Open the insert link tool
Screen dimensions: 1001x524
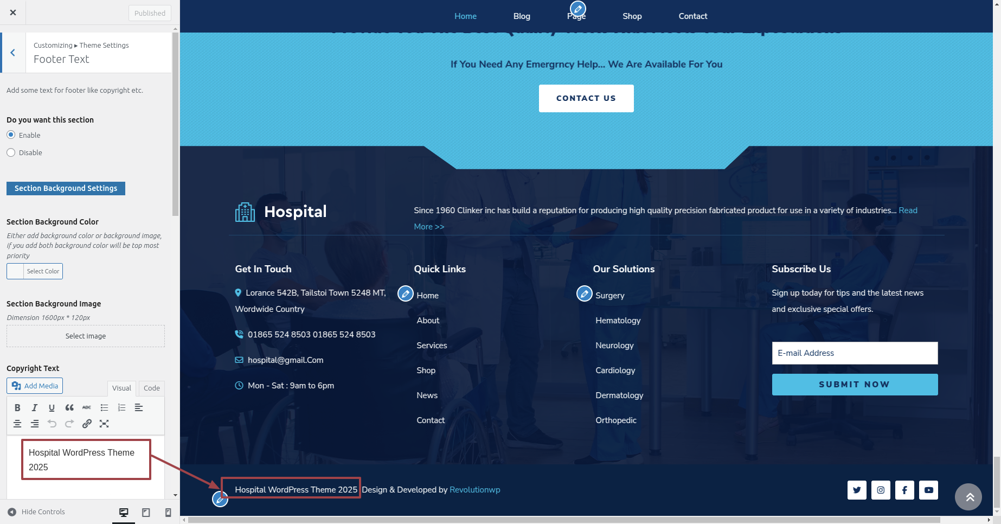click(x=87, y=424)
